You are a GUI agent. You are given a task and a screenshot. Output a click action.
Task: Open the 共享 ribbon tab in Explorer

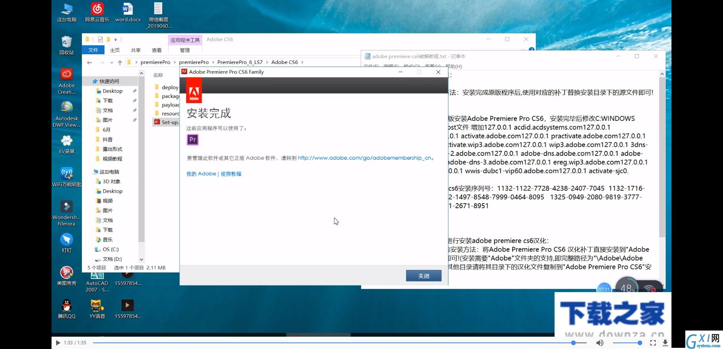pos(135,50)
